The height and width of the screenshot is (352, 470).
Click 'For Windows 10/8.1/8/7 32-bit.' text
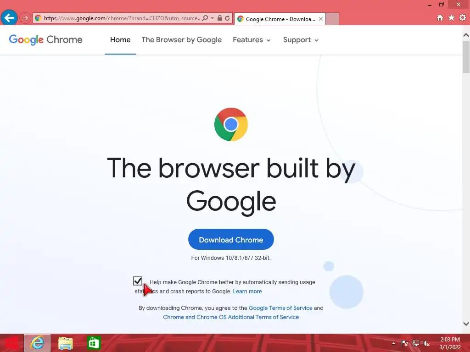tap(231, 258)
